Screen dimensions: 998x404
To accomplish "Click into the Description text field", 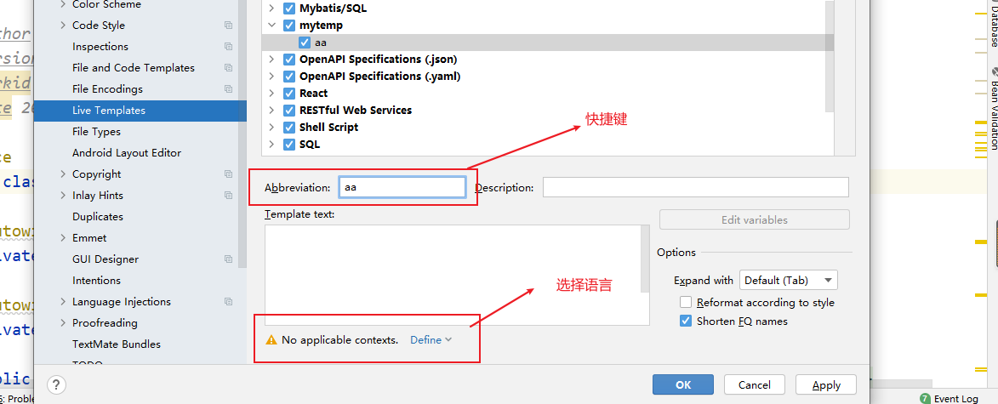I will (695, 187).
